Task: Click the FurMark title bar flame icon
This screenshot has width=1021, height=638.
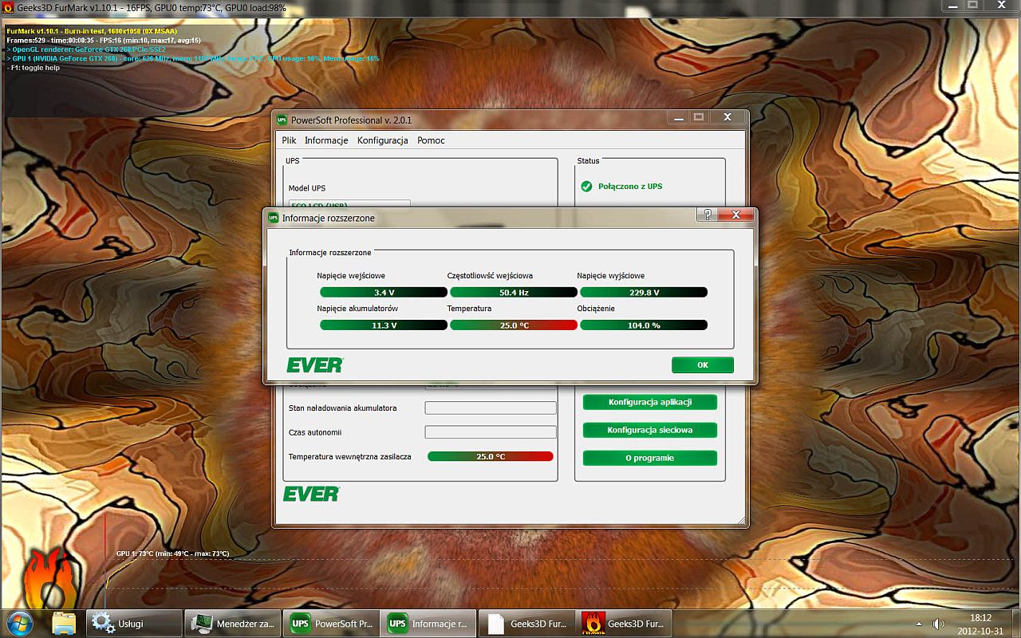Action: 8,7
